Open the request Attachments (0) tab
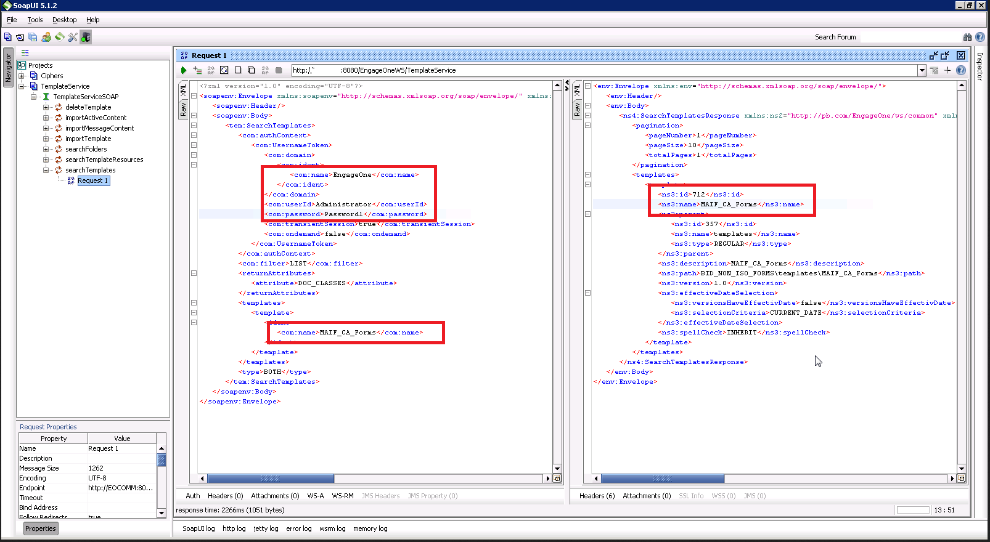Viewport: 990px width, 542px height. [x=275, y=496]
